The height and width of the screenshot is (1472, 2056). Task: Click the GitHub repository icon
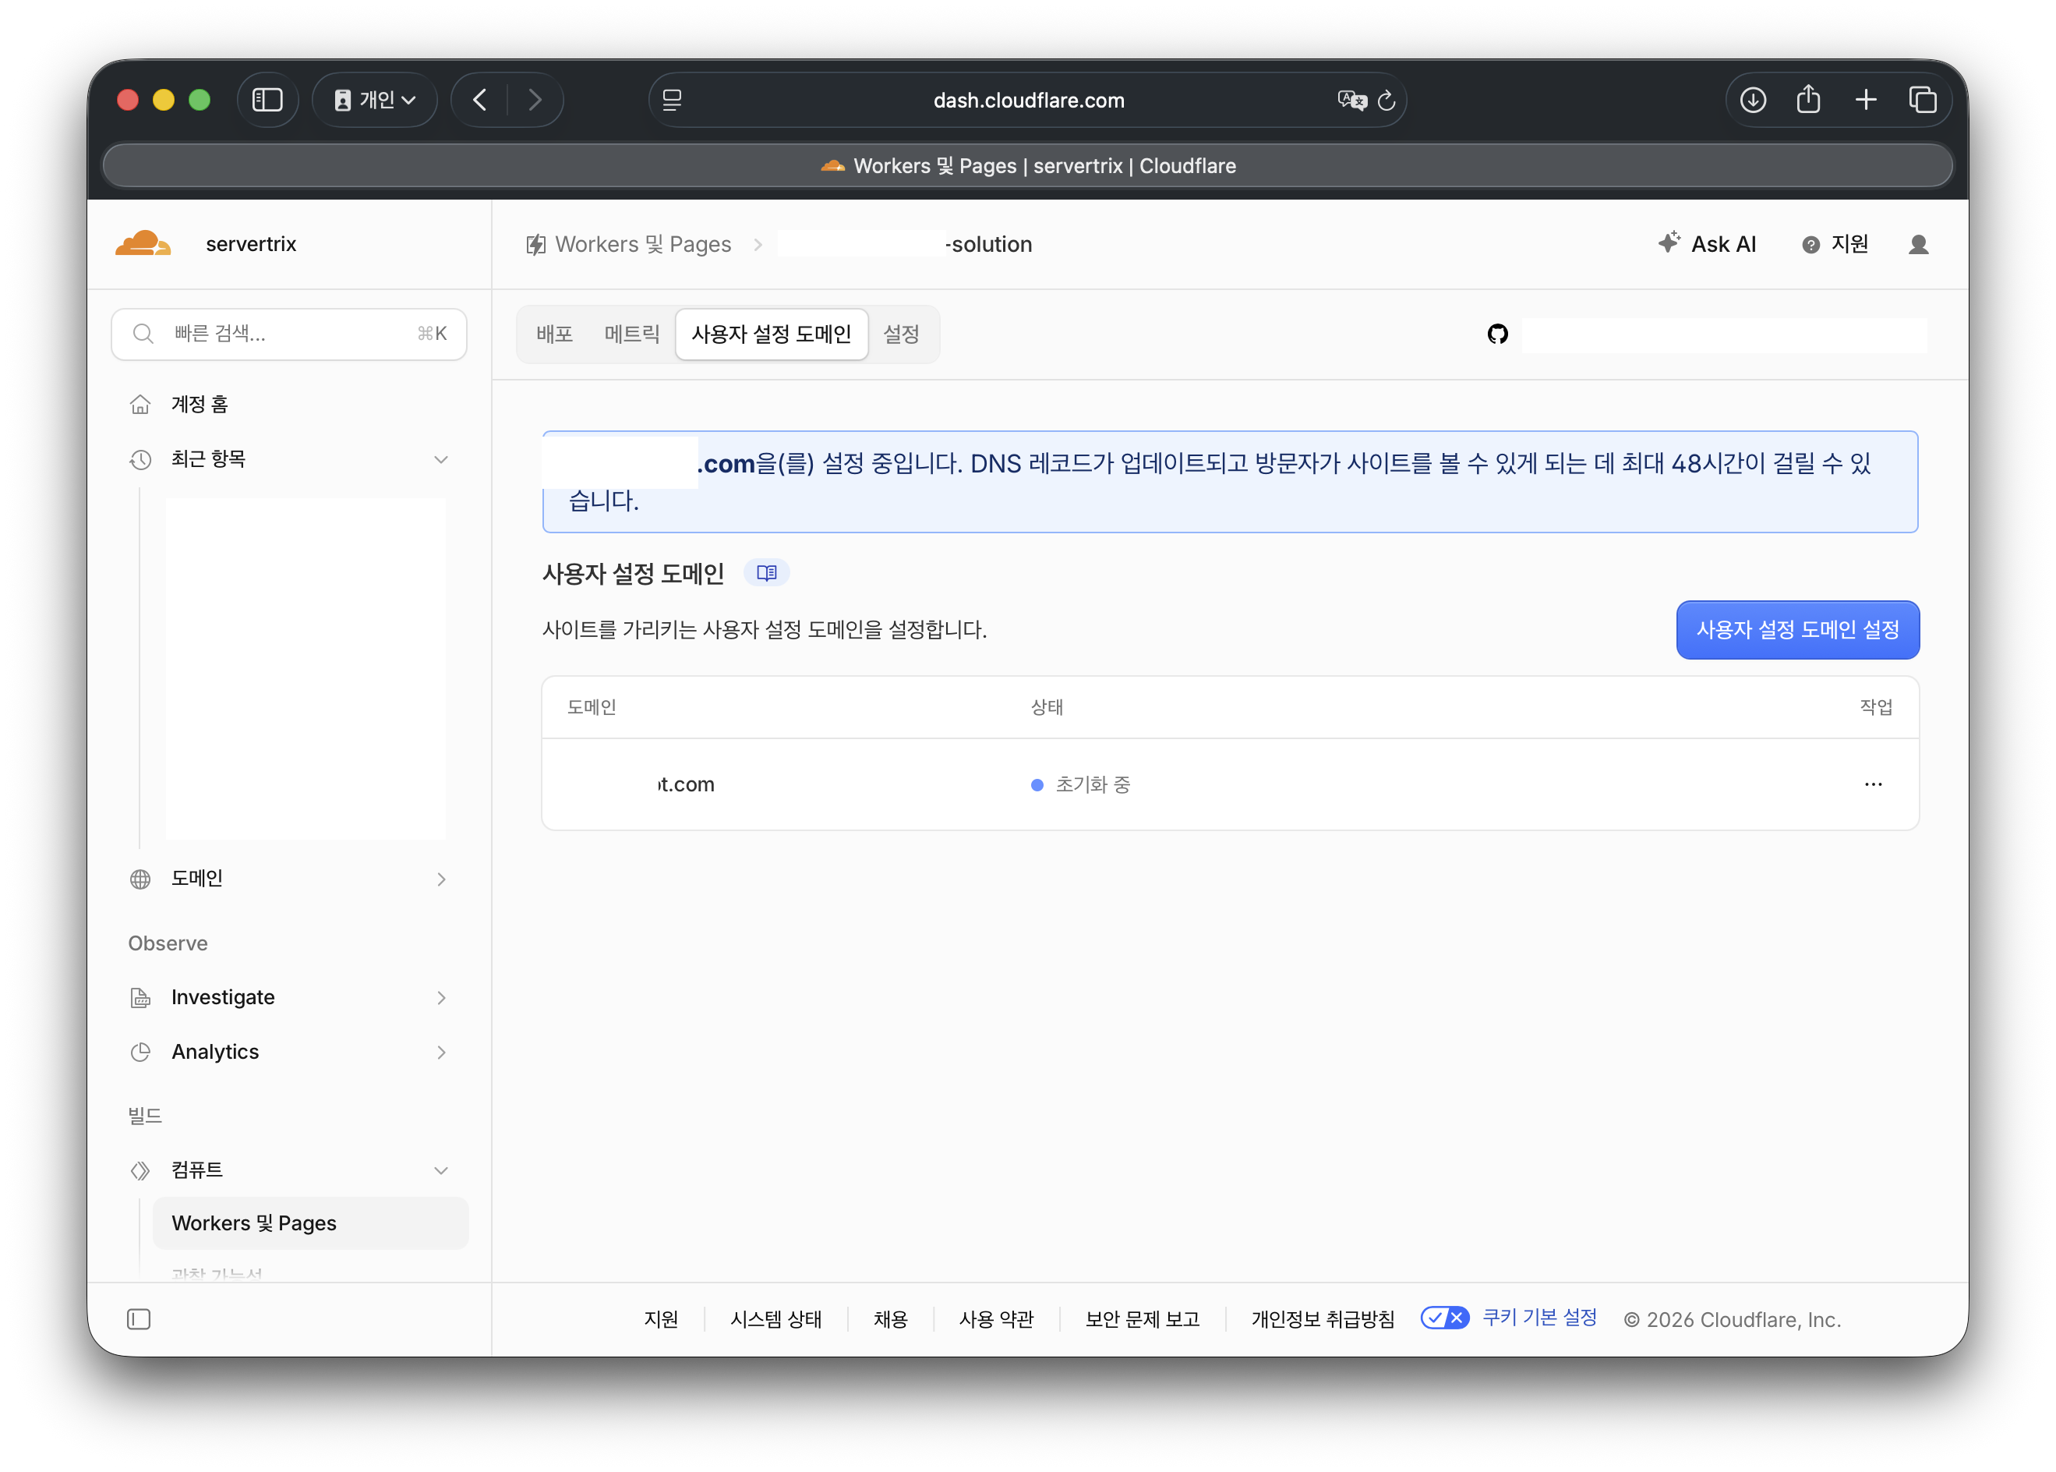1498,334
